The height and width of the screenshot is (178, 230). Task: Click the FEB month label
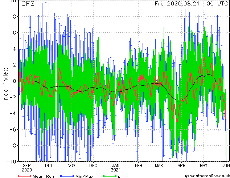pyautogui.click(x=138, y=166)
